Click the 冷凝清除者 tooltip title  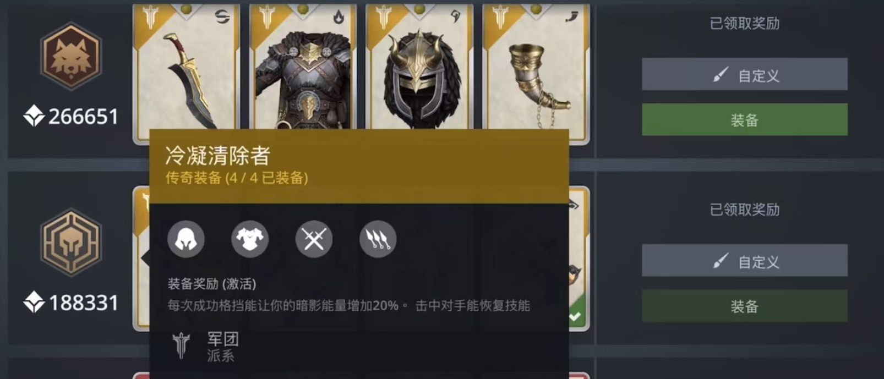click(x=218, y=156)
